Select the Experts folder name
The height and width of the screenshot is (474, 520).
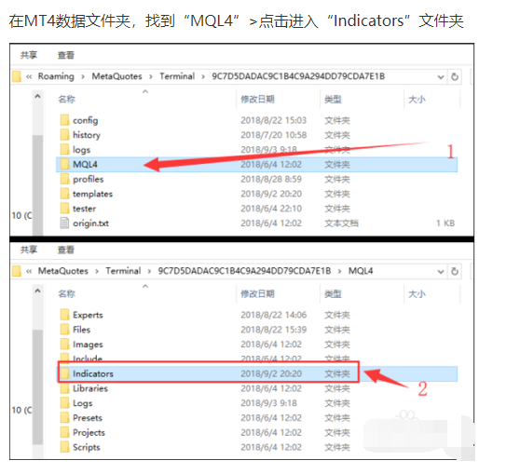pyautogui.click(x=88, y=315)
